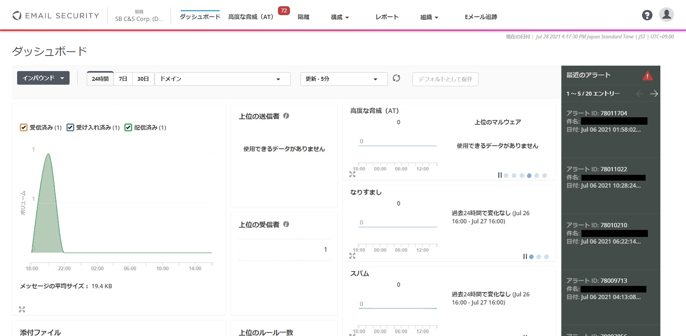
Task: Switch to ダッシュボード tab
Action: point(200,17)
